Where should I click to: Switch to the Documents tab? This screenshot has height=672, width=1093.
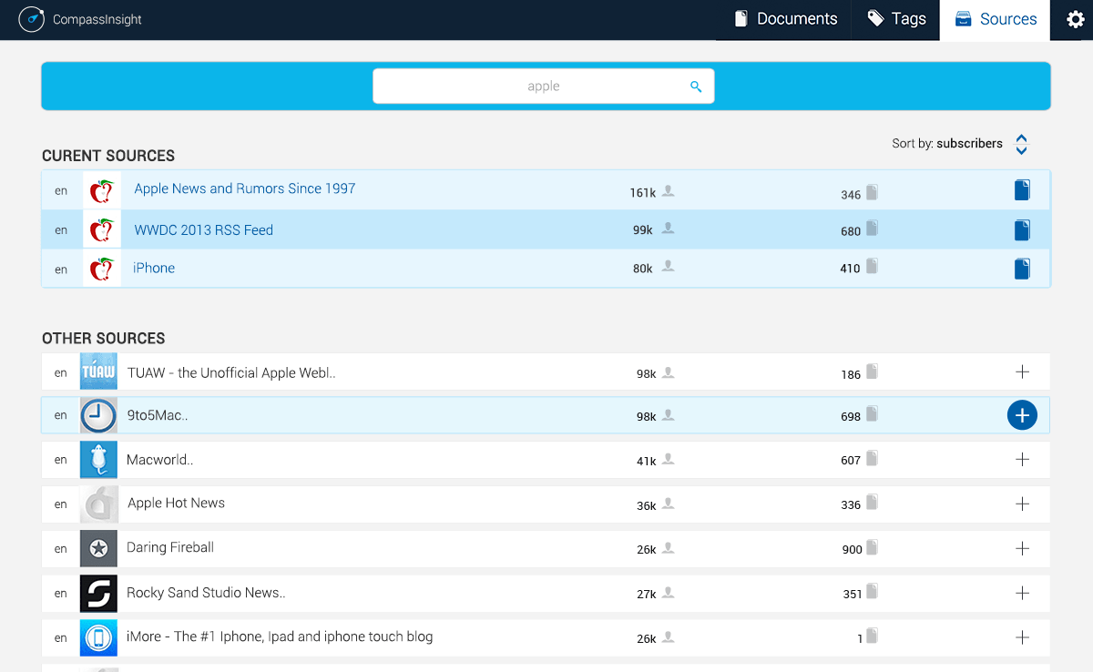tap(784, 19)
